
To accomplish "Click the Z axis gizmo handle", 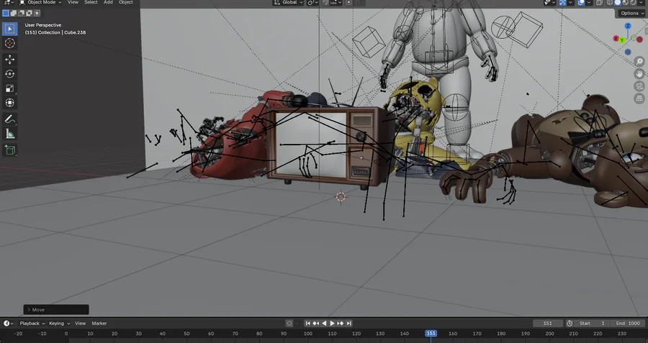I will click(x=628, y=26).
